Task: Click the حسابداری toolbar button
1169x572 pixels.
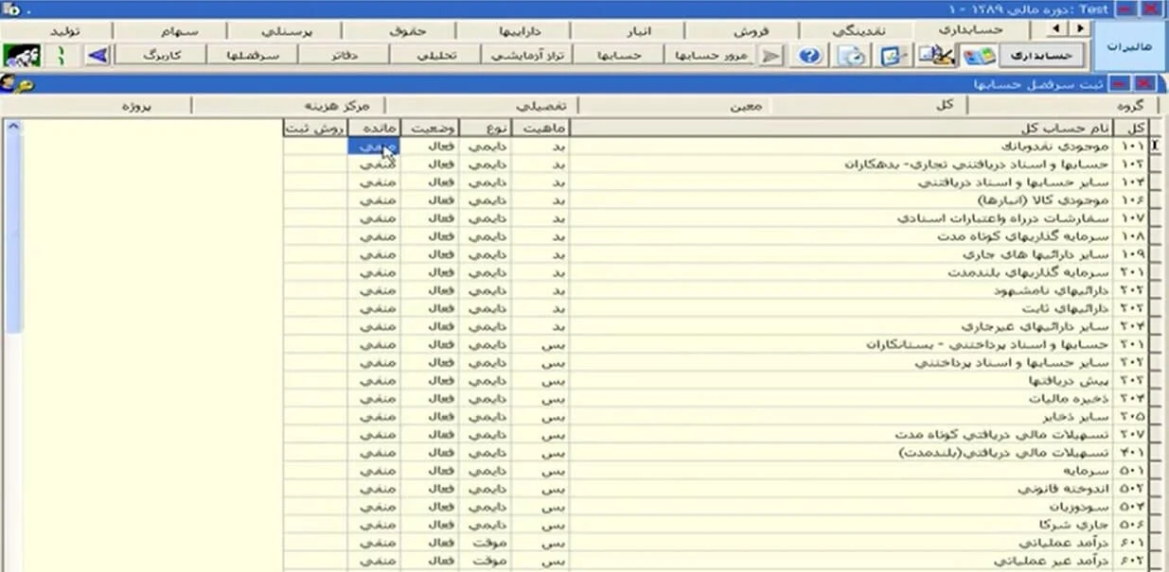Action: tap(1041, 56)
